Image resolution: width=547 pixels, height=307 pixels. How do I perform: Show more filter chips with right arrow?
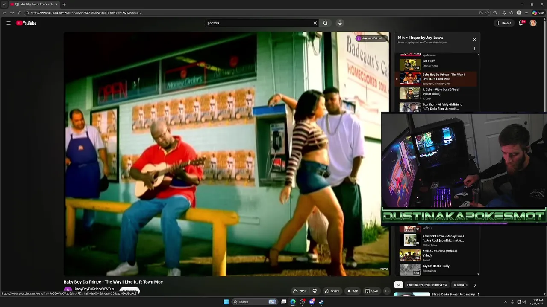click(475, 285)
